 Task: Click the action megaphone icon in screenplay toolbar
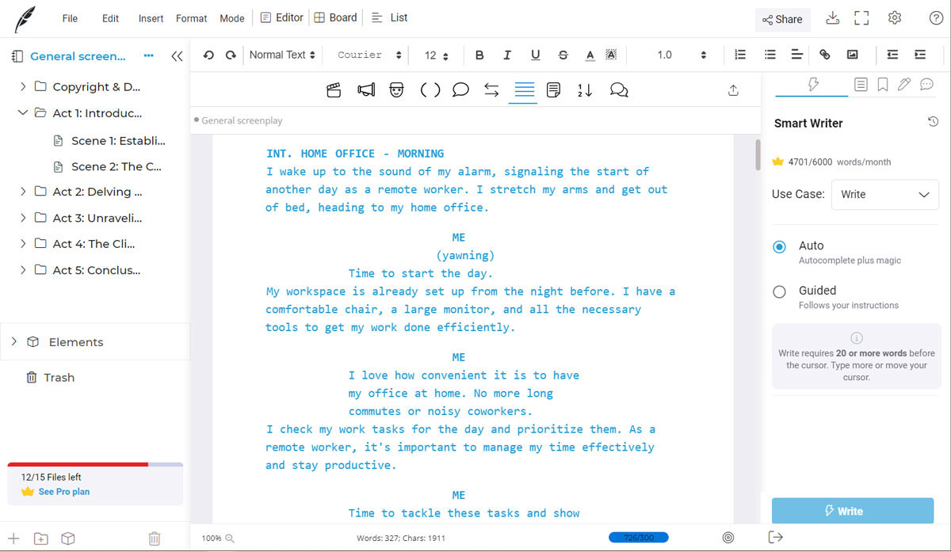(366, 89)
